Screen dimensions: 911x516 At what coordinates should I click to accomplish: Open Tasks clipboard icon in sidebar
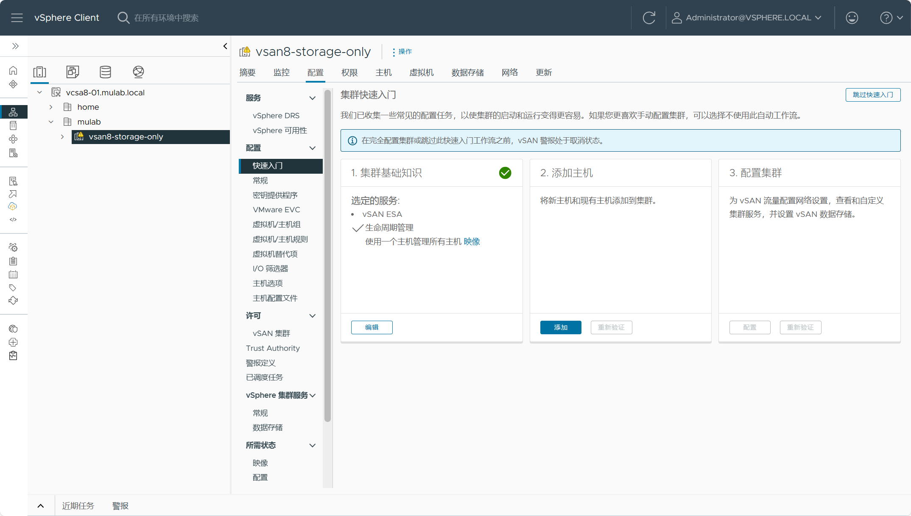click(13, 261)
